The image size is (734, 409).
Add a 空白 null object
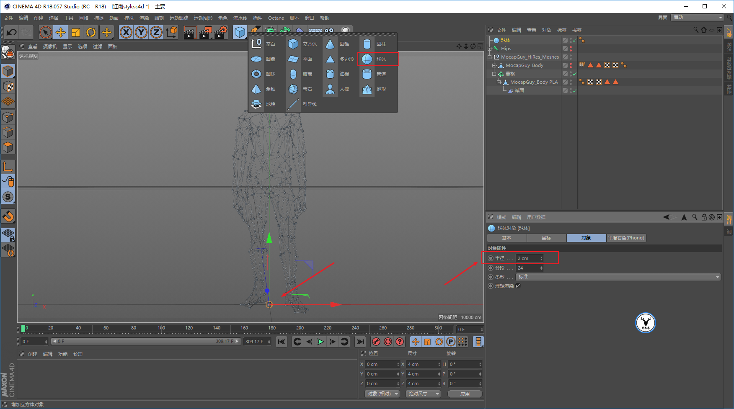tap(263, 44)
